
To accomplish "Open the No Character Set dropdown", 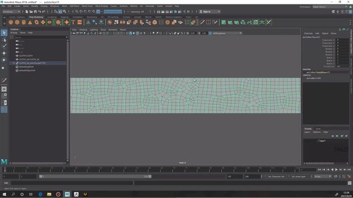I will [x=276, y=177].
